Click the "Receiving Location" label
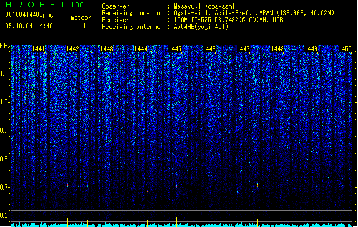This screenshot has height=227, width=358. pos(133,13)
